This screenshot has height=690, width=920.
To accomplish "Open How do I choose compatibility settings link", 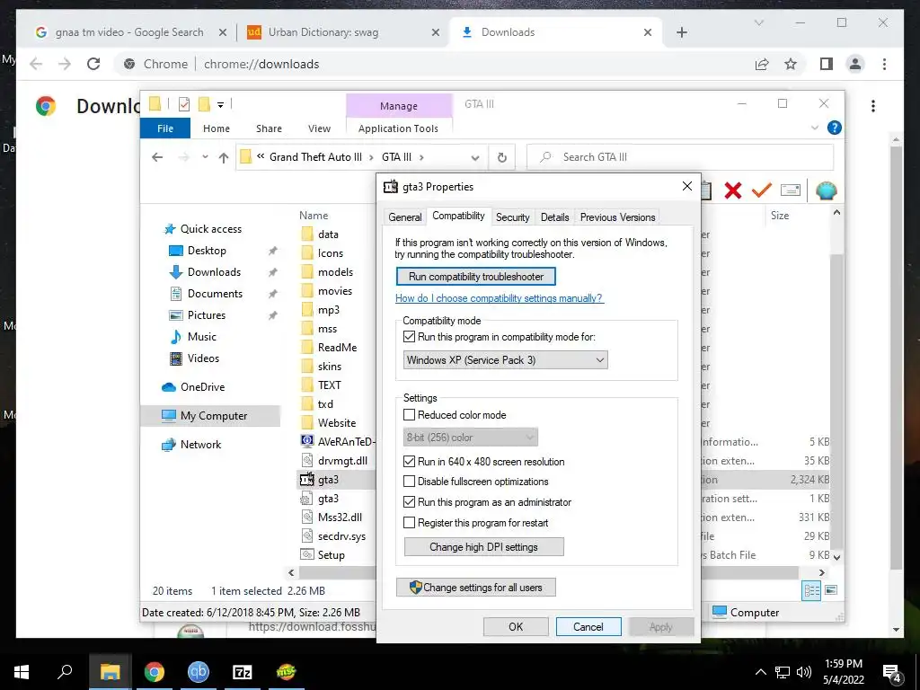I will 499,298.
